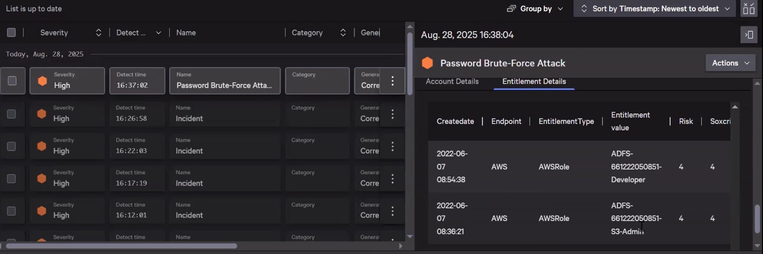Open more options for 16:37:02 alert
Screen dimensions: 763x254
click(x=392, y=81)
